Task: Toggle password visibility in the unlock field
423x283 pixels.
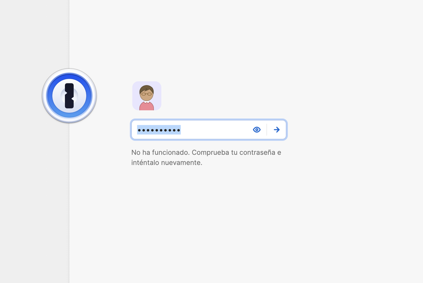Action: pos(256,129)
